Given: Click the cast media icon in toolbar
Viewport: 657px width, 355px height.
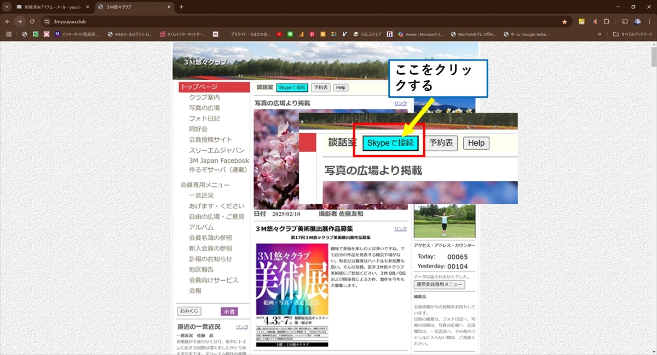Looking at the screenshot, I should pos(624,21).
